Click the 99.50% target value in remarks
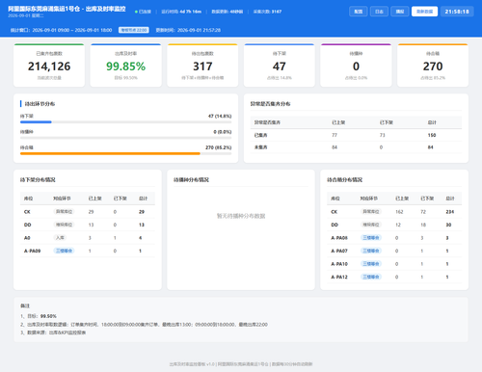Viewport: 482px width, 372px height. [x=48, y=316]
